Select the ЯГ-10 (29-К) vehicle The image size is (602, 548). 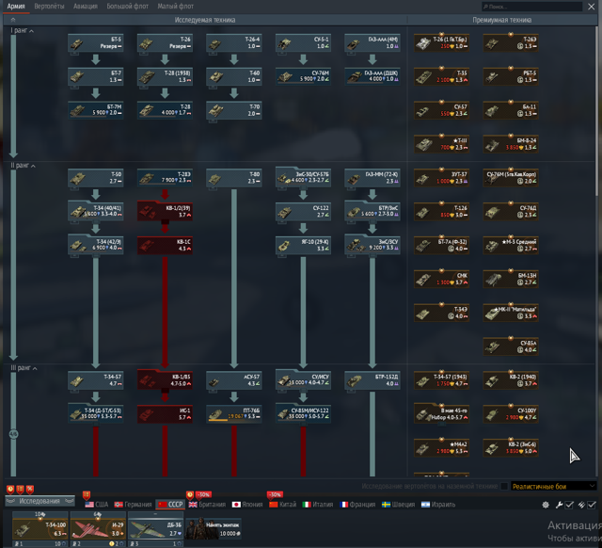click(x=303, y=245)
